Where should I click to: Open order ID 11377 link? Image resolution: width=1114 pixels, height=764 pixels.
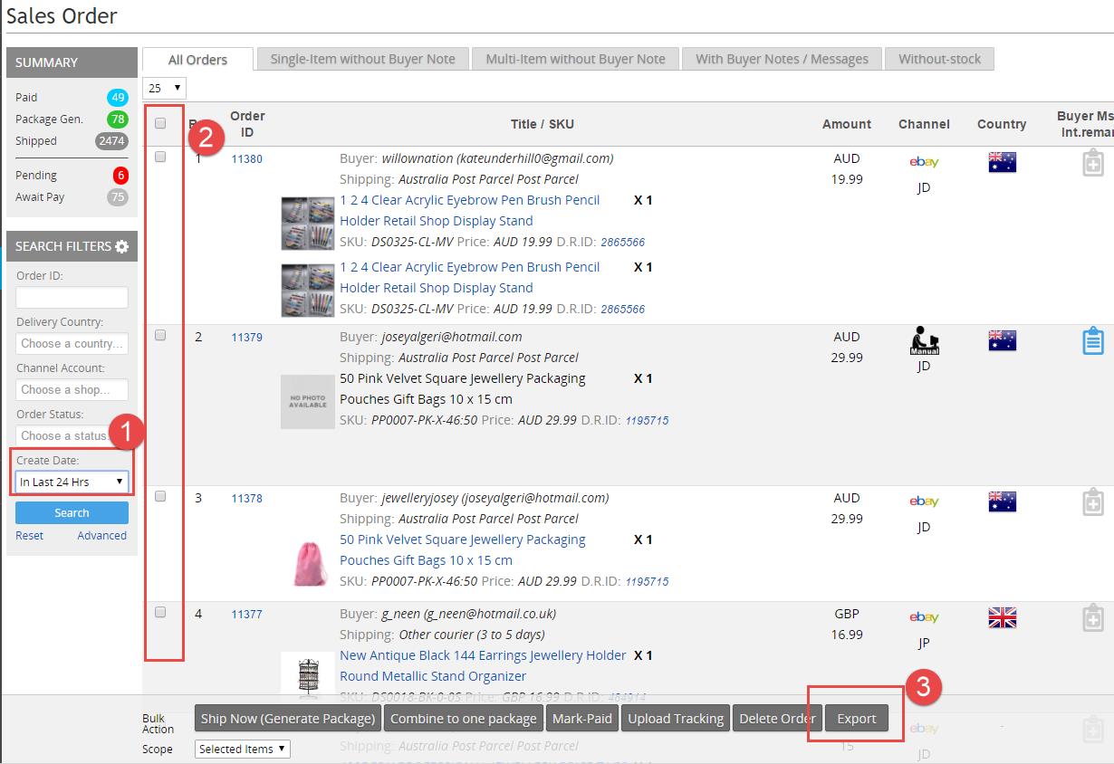pyautogui.click(x=246, y=614)
